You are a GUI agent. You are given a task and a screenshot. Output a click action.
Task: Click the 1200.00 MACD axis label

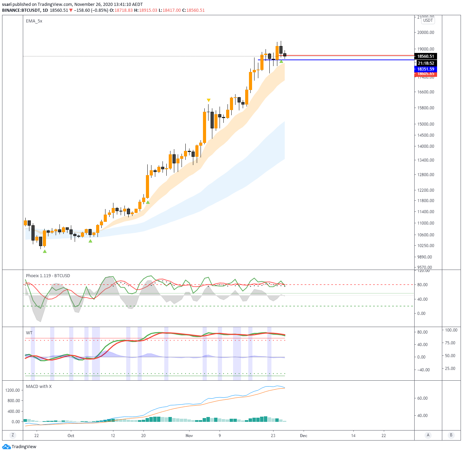12,390
